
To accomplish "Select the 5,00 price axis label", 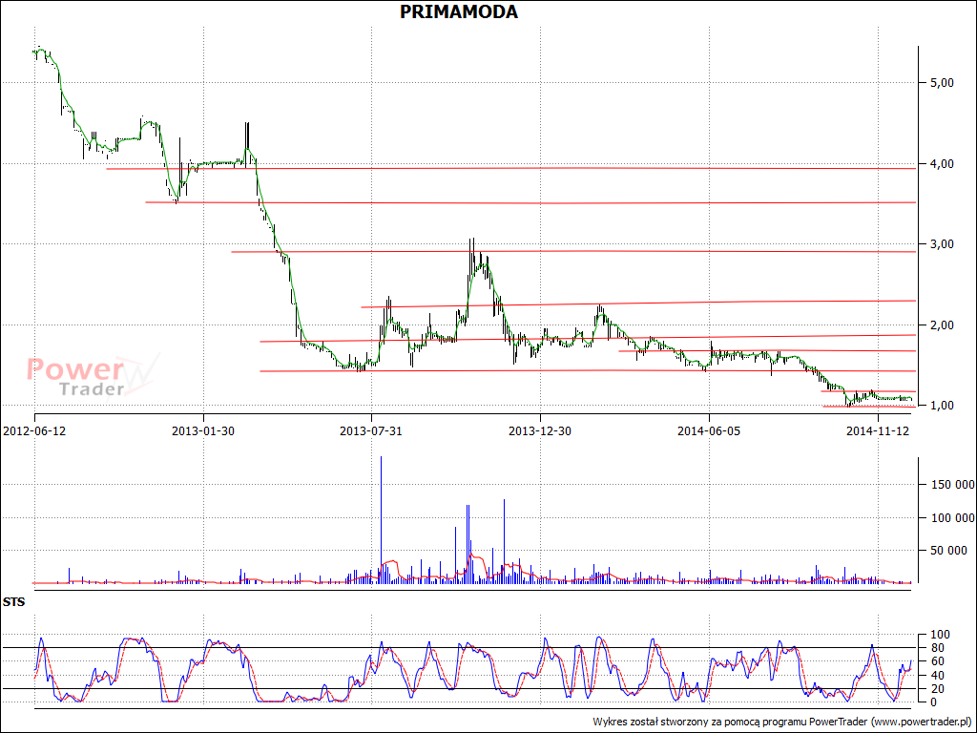I will pyautogui.click(x=941, y=83).
